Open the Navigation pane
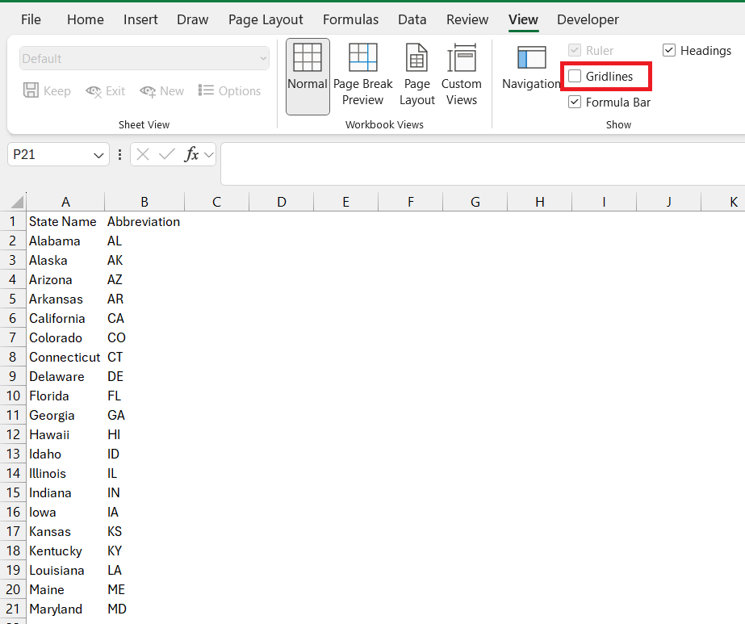 [x=531, y=66]
